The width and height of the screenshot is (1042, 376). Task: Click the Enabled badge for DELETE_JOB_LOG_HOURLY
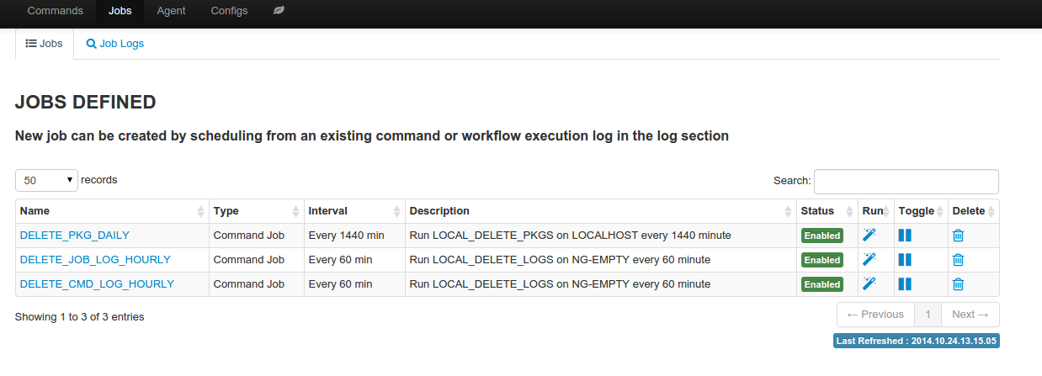pos(822,260)
